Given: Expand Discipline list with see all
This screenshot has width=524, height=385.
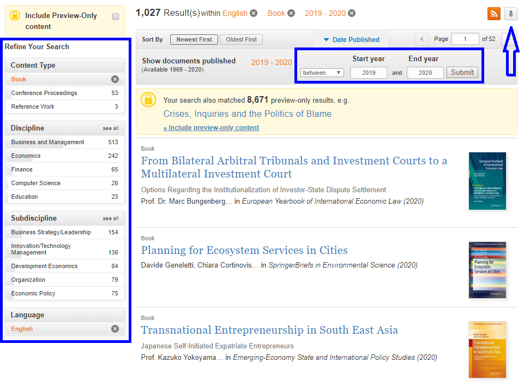Looking at the screenshot, I should pyautogui.click(x=110, y=128).
